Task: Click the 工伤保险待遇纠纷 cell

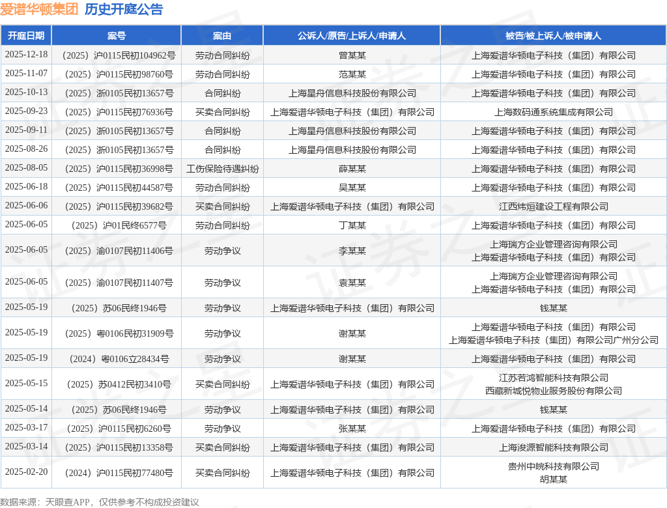Action: click(x=223, y=169)
